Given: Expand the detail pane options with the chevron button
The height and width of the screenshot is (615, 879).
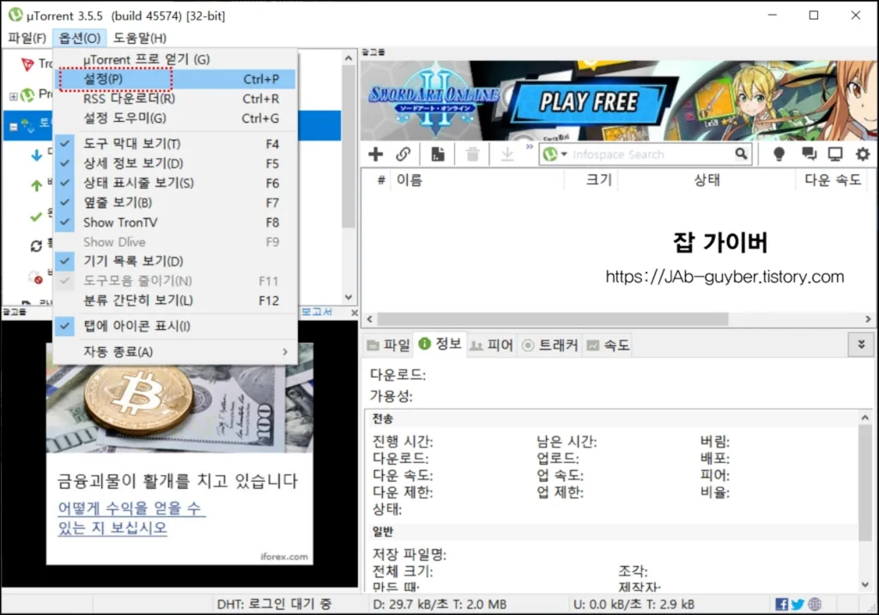Looking at the screenshot, I should pyautogui.click(x=861, y=344).
